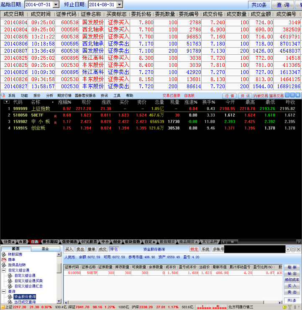Open the 期货行情 menu

click(64, 96)
